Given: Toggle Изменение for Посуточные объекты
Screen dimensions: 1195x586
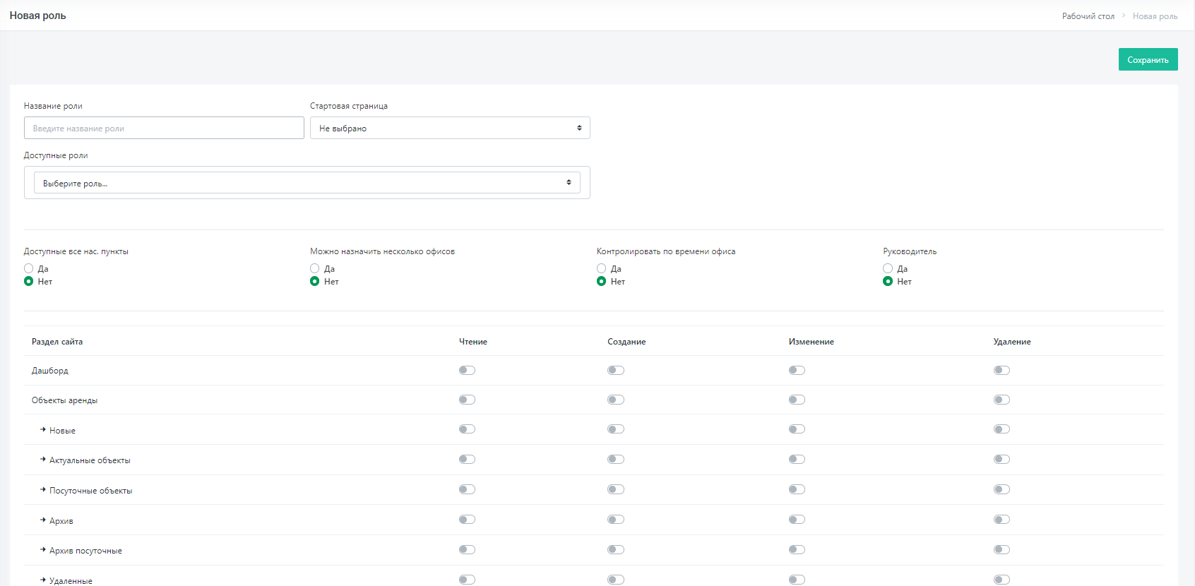Looking at the screenshot, I should click(797, 489).
